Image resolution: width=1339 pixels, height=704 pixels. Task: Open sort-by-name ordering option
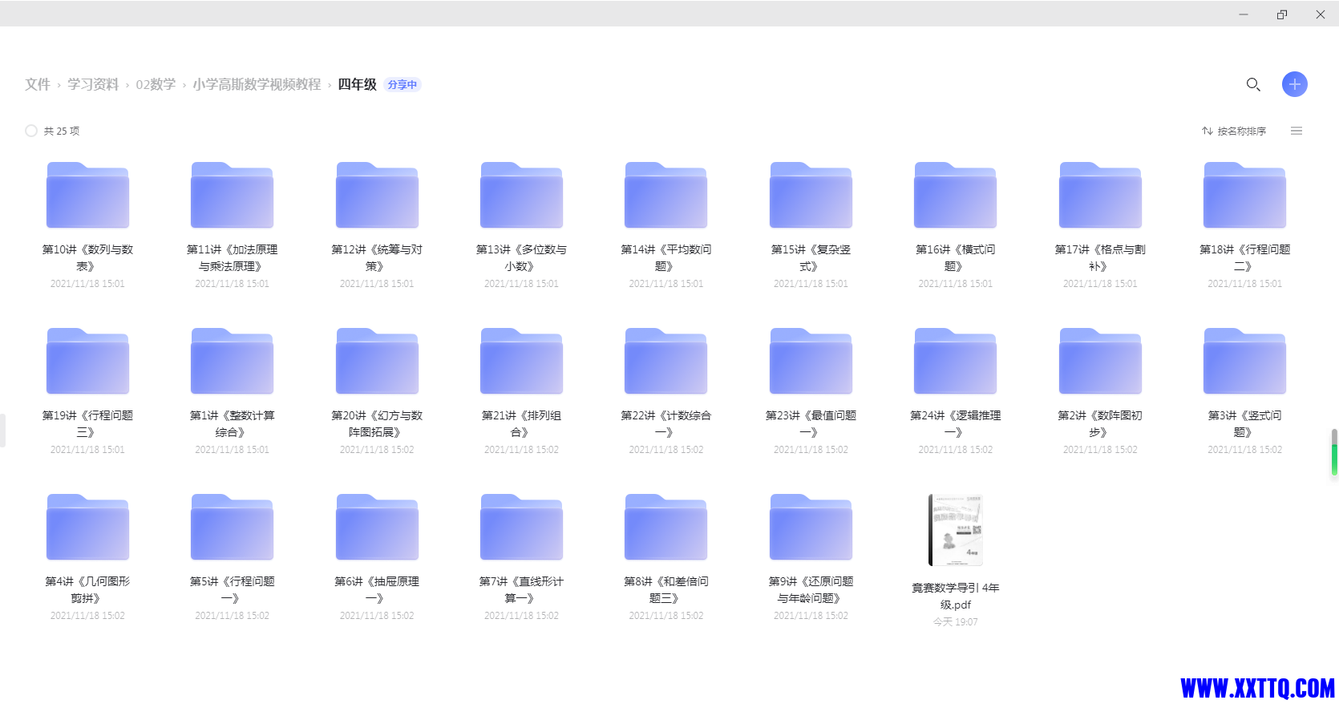pyautogui.click(x=1234, y=131)
